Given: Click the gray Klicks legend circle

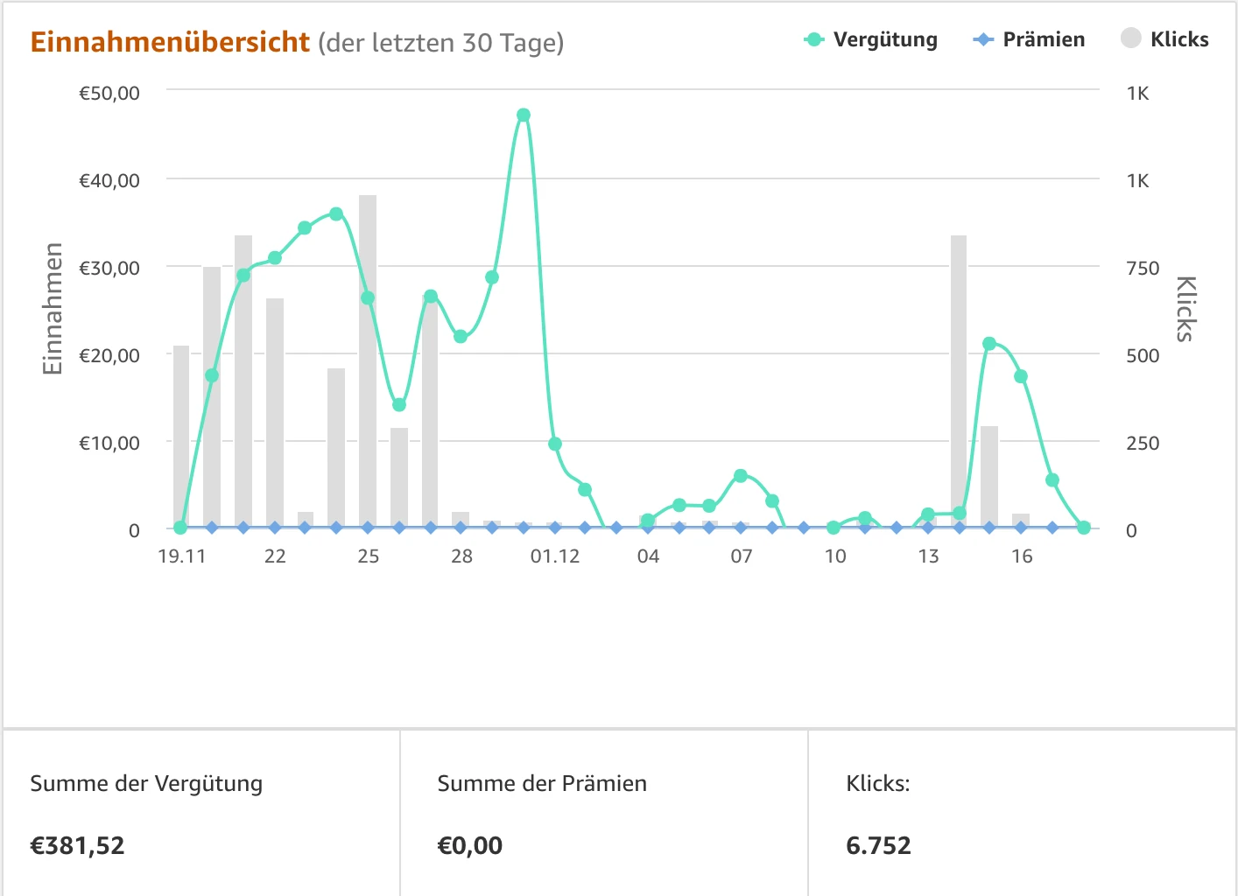Looking at the screenshot, I should pos(1130,38).
